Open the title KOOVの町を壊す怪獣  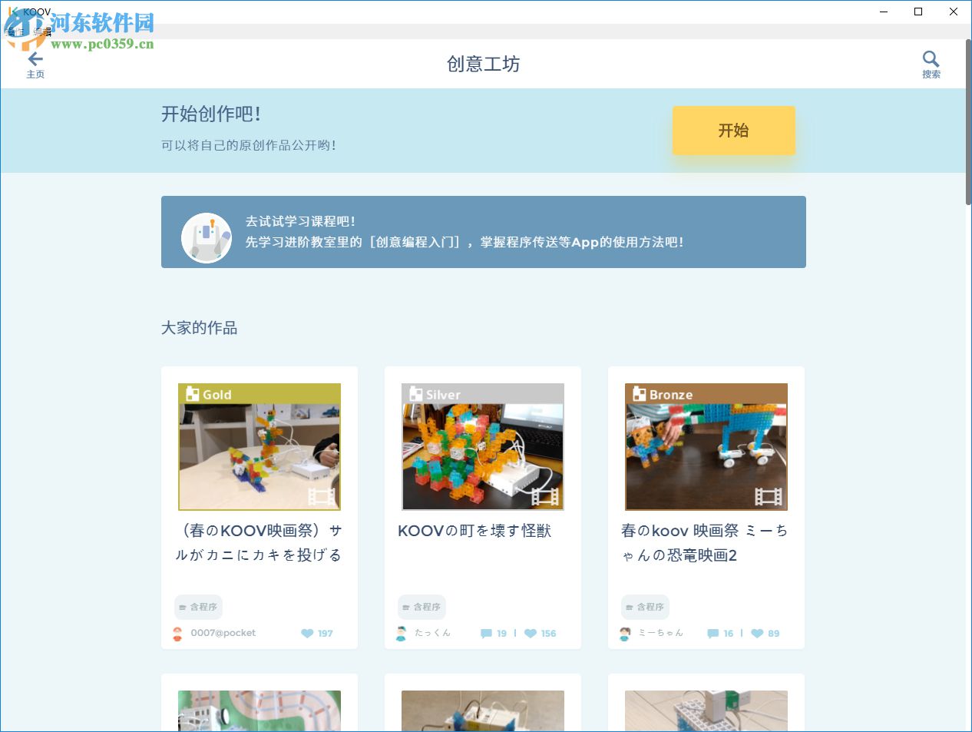pos(474,531)
